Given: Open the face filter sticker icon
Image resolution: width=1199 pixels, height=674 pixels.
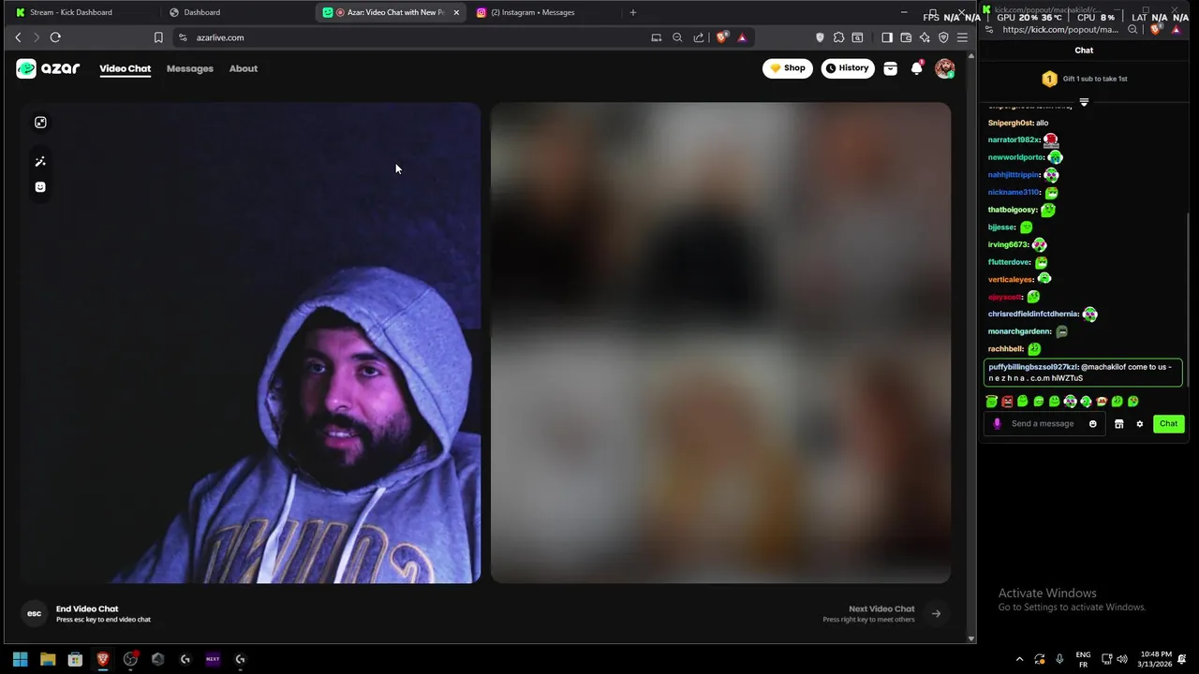Looking at the screenshot, I should 40,187.
